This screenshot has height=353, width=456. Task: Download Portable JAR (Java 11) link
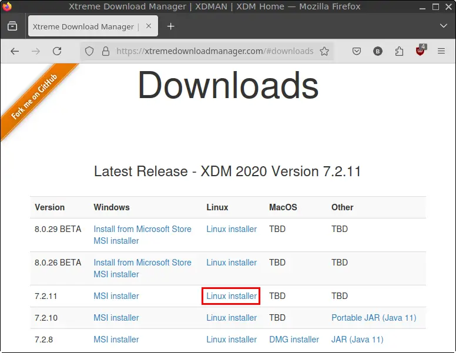(x=374, y=318)
